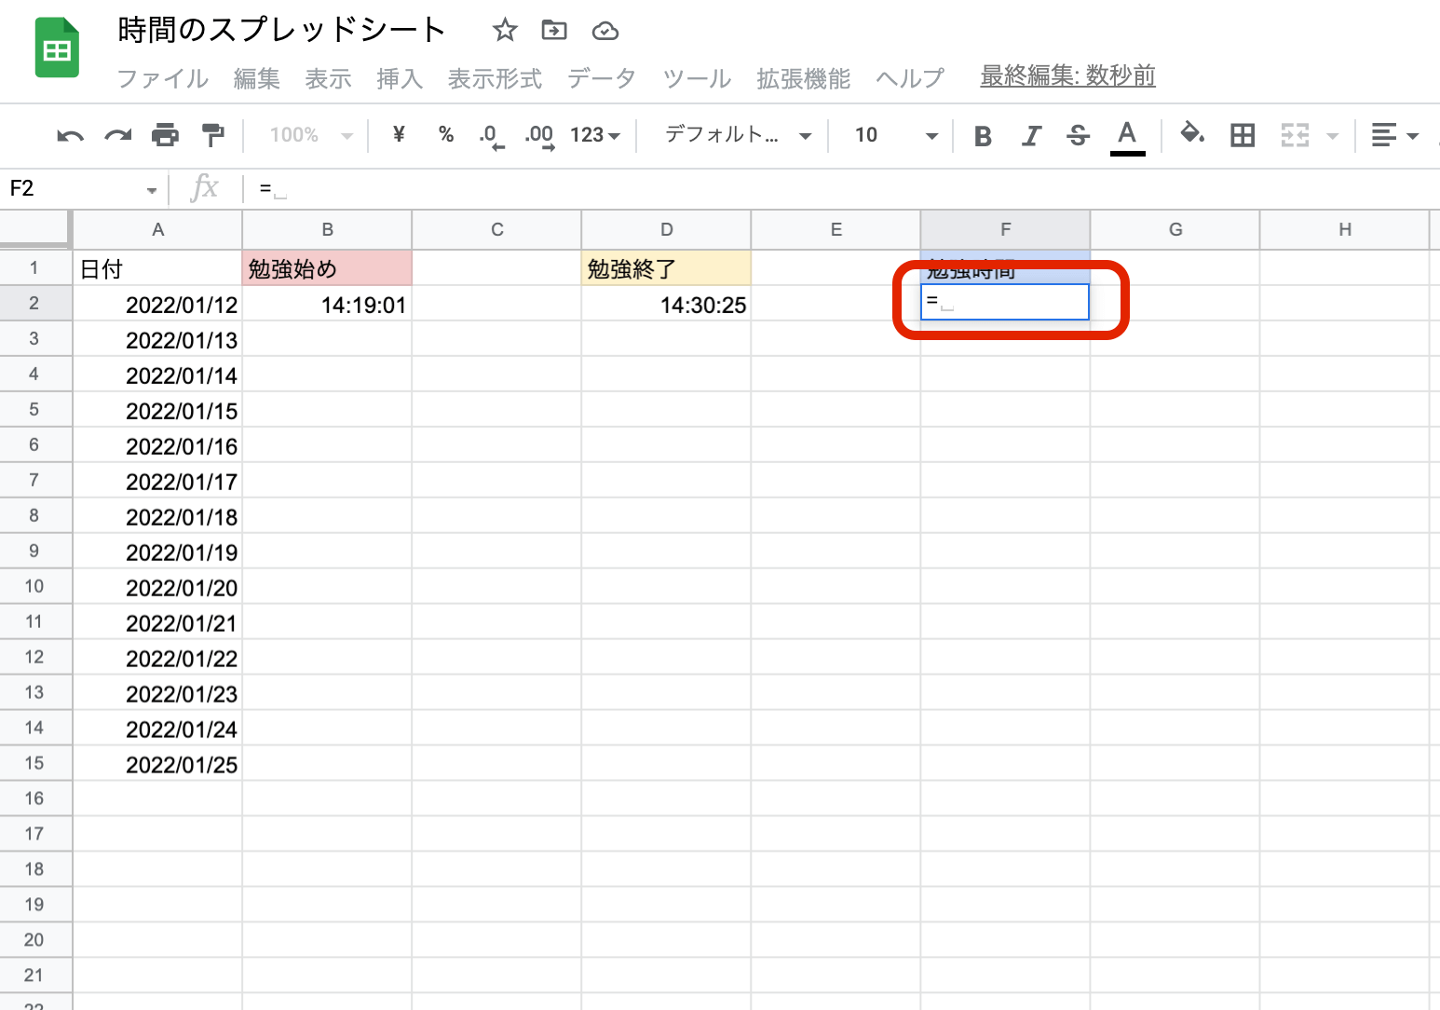Image resolution: width=1440 pixels, height=1010 pixels.
Task: Print the spreadsheet
Action: (x=165, y=136)
